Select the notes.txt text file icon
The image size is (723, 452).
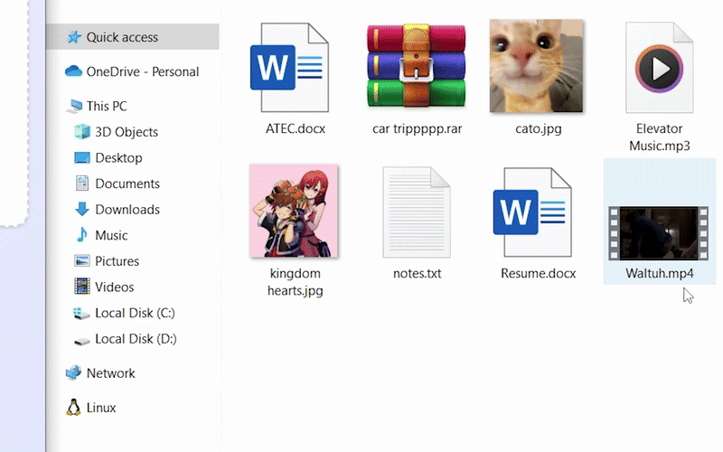pyautogui.click(x=417, y=211)
